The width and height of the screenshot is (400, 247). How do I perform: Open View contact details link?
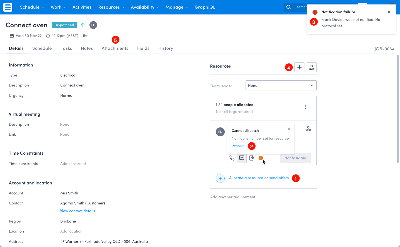[77, 211]
